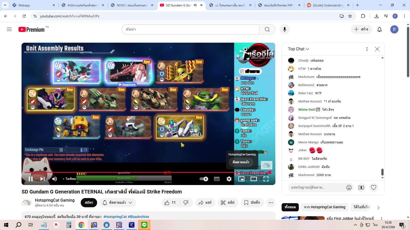Pause the video playback

(x=30, y=179)
